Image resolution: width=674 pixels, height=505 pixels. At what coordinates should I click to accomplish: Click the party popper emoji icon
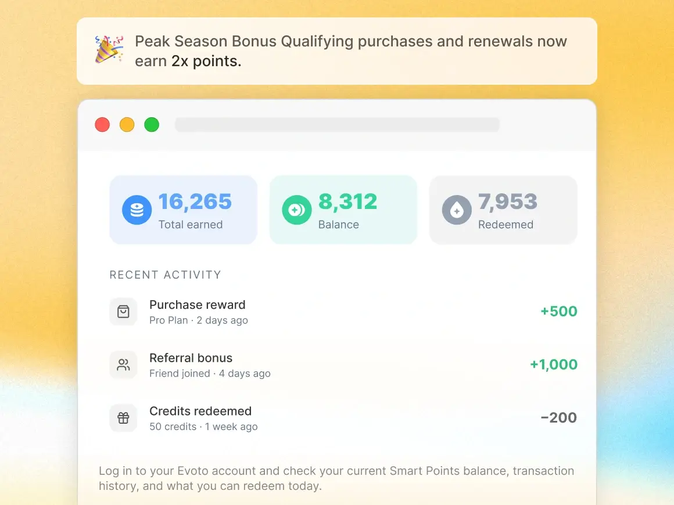click(109, 50)
